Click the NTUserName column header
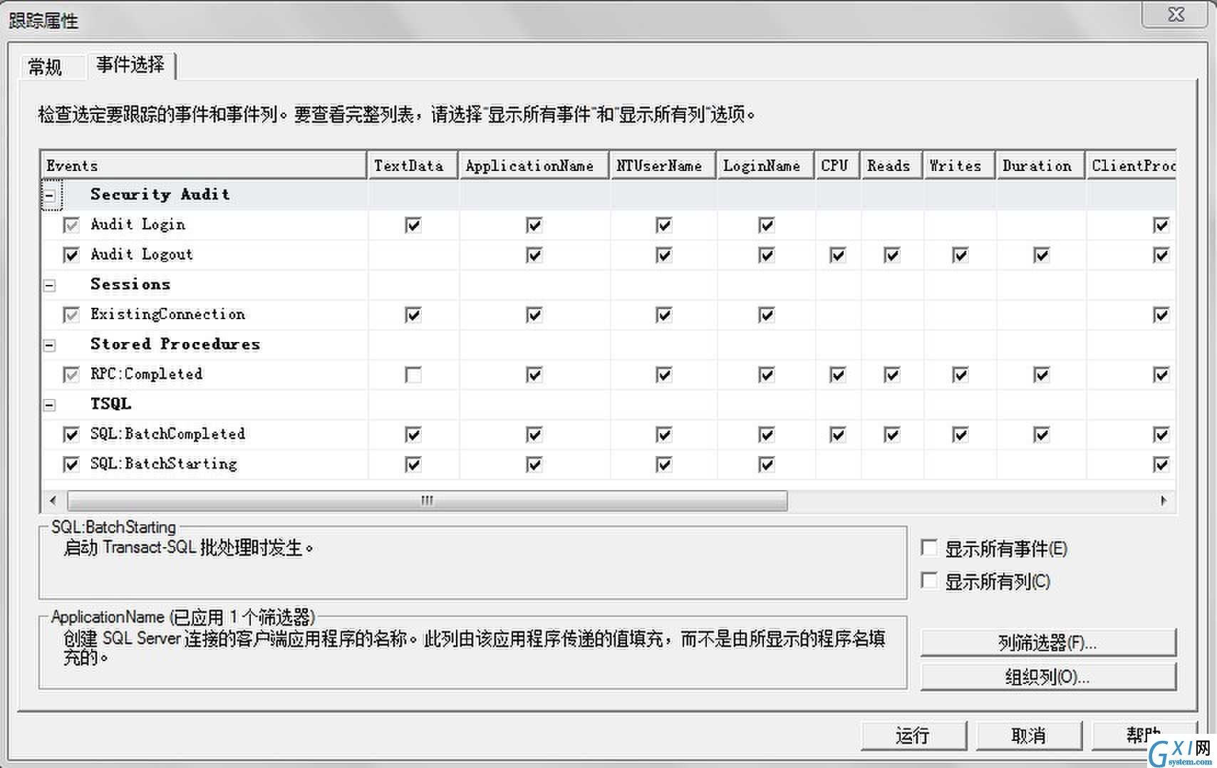1217x768 pixels. [663, 165]
